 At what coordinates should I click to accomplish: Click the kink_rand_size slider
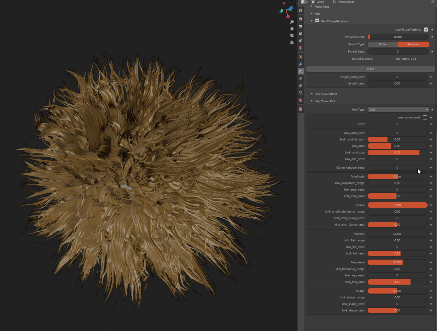[x=397, y=152]
